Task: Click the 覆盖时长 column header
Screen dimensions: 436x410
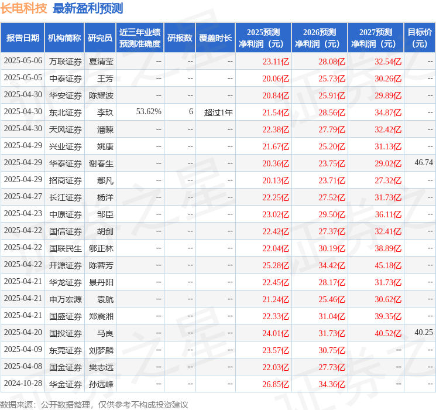Action: pos(215,38)
